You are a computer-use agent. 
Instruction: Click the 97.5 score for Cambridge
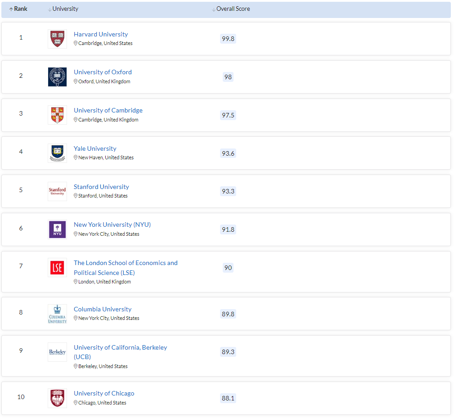[228, 115]
